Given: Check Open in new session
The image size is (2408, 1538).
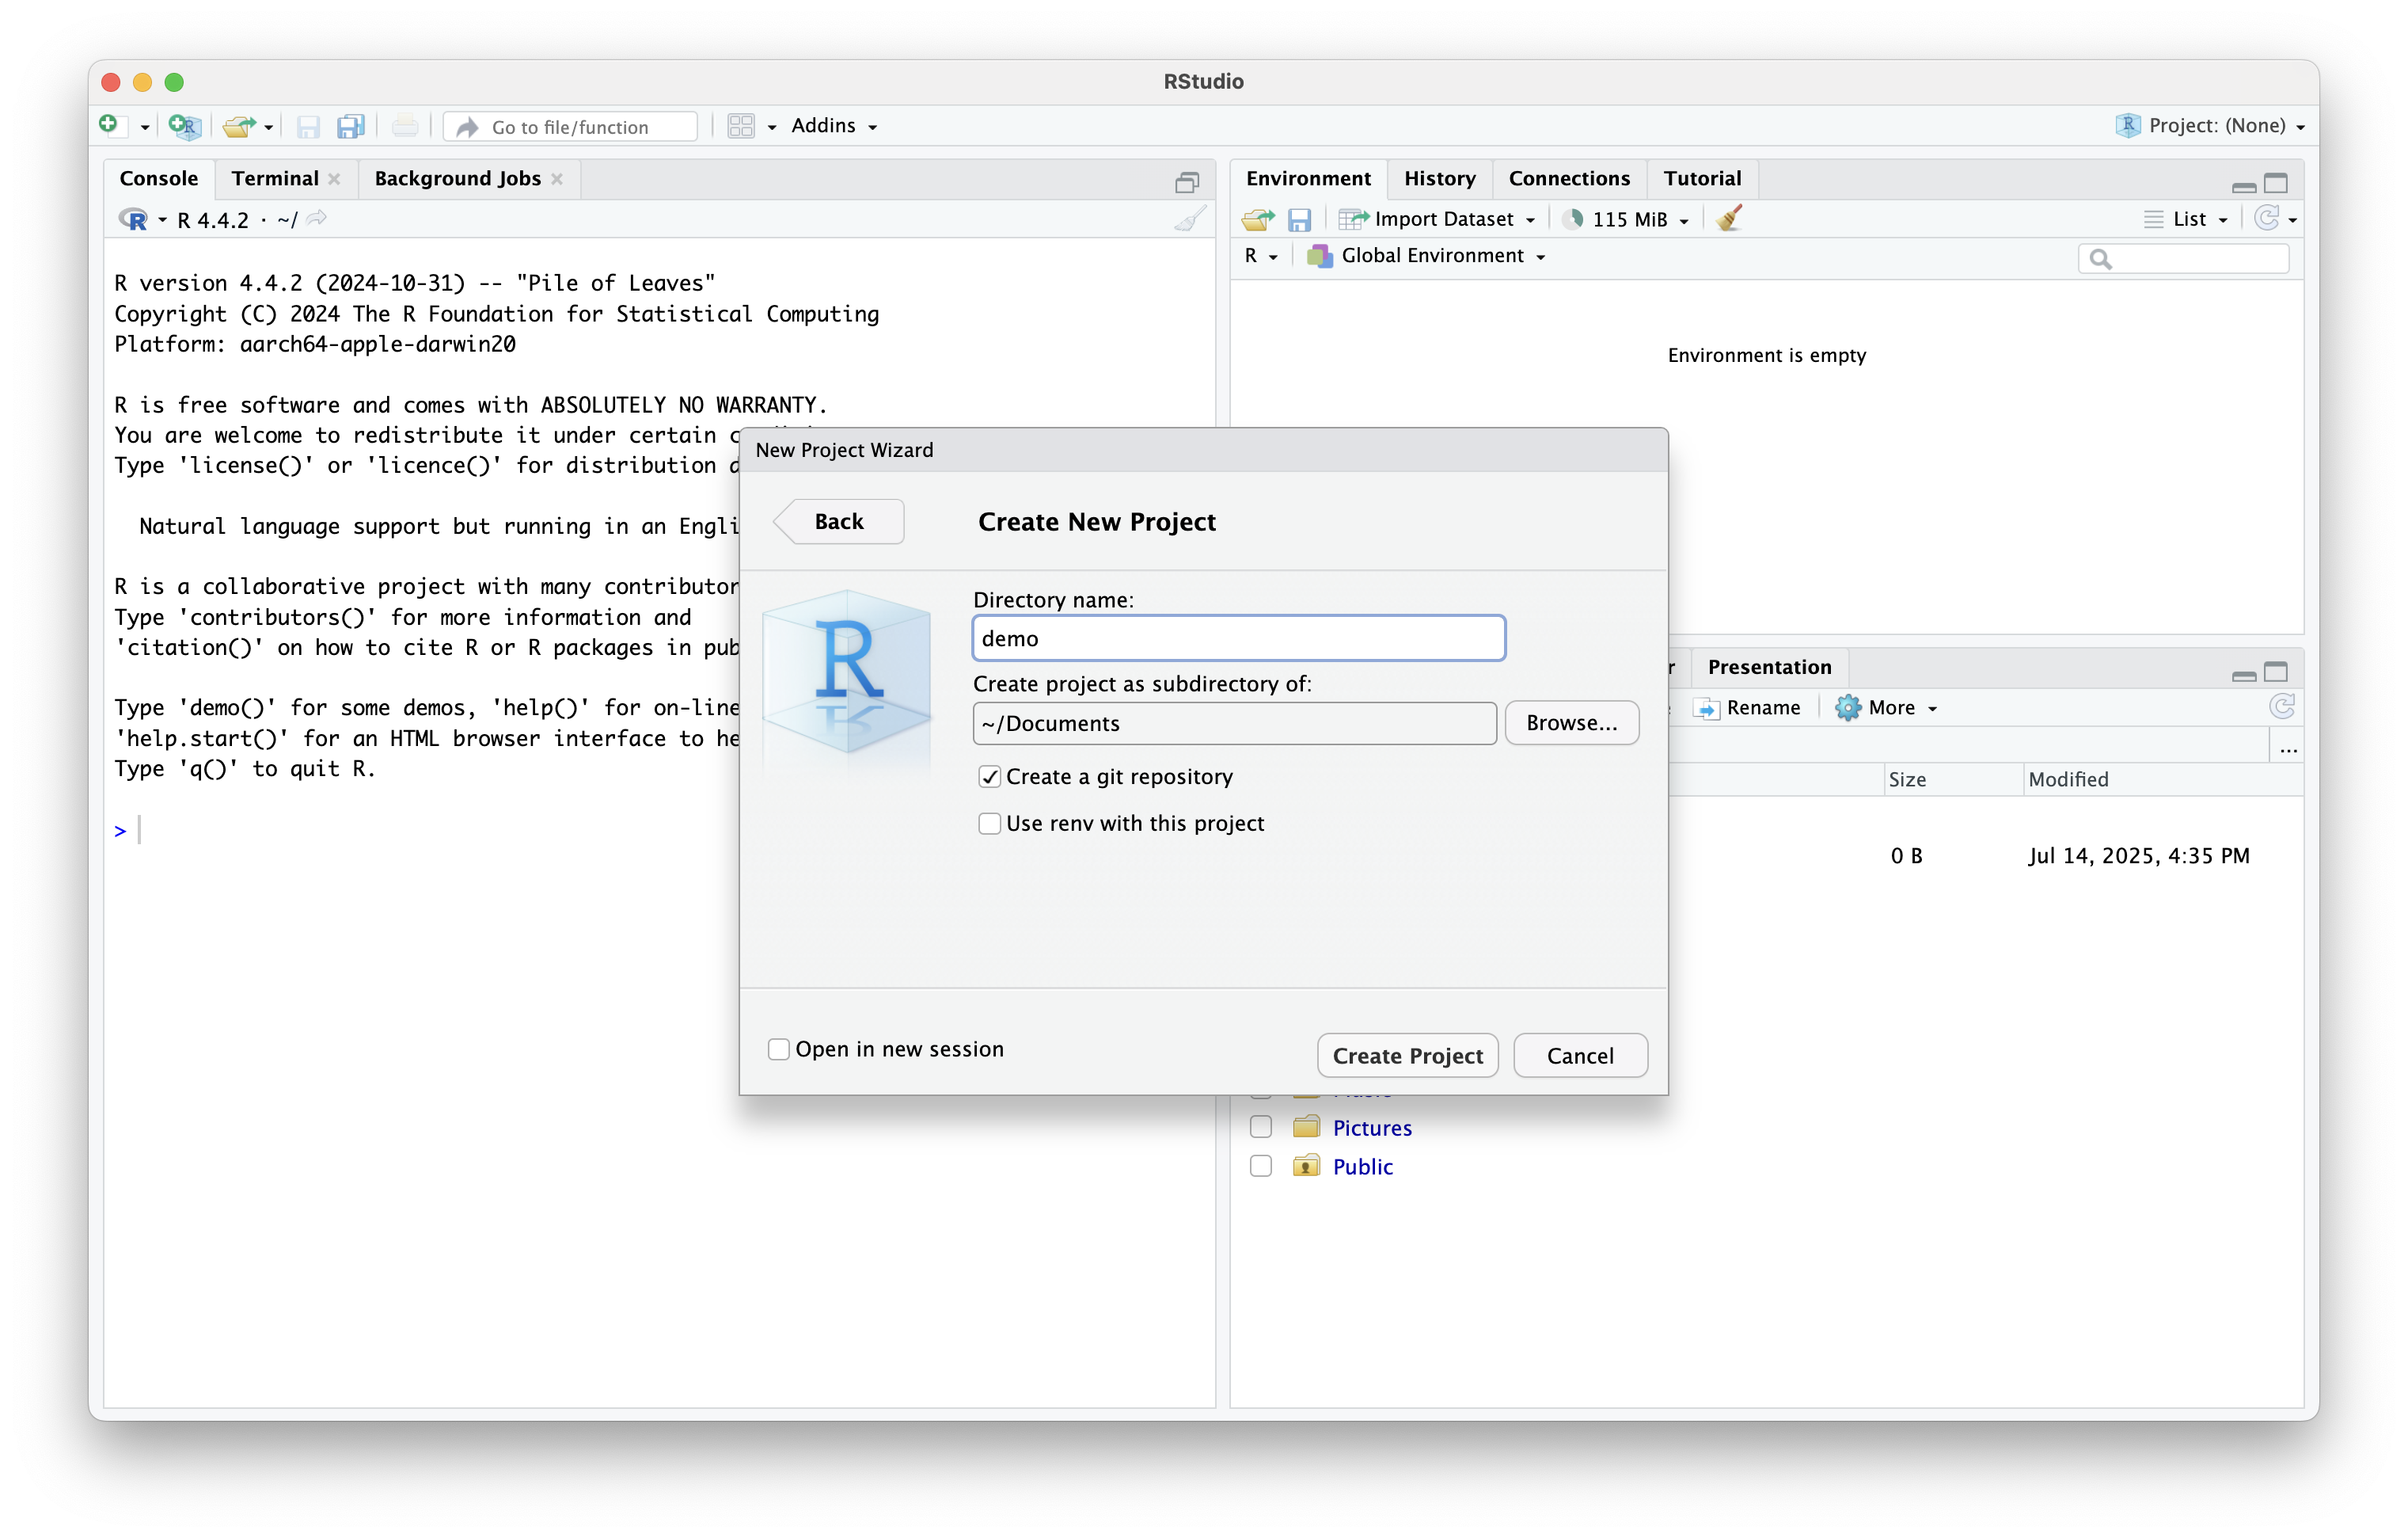Looking at the screenshot, I should tap(778, 1049).
